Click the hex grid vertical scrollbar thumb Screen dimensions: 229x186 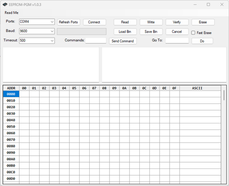(x=224, y=95)
